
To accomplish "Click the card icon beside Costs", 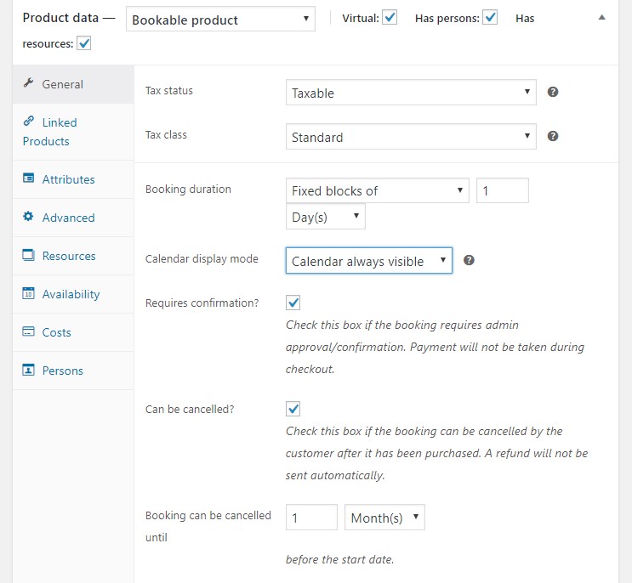I will point(28,331).
